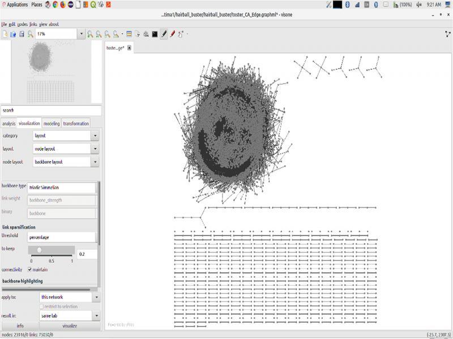Click the yellow attribute table icon

click(x=129, y=34)
